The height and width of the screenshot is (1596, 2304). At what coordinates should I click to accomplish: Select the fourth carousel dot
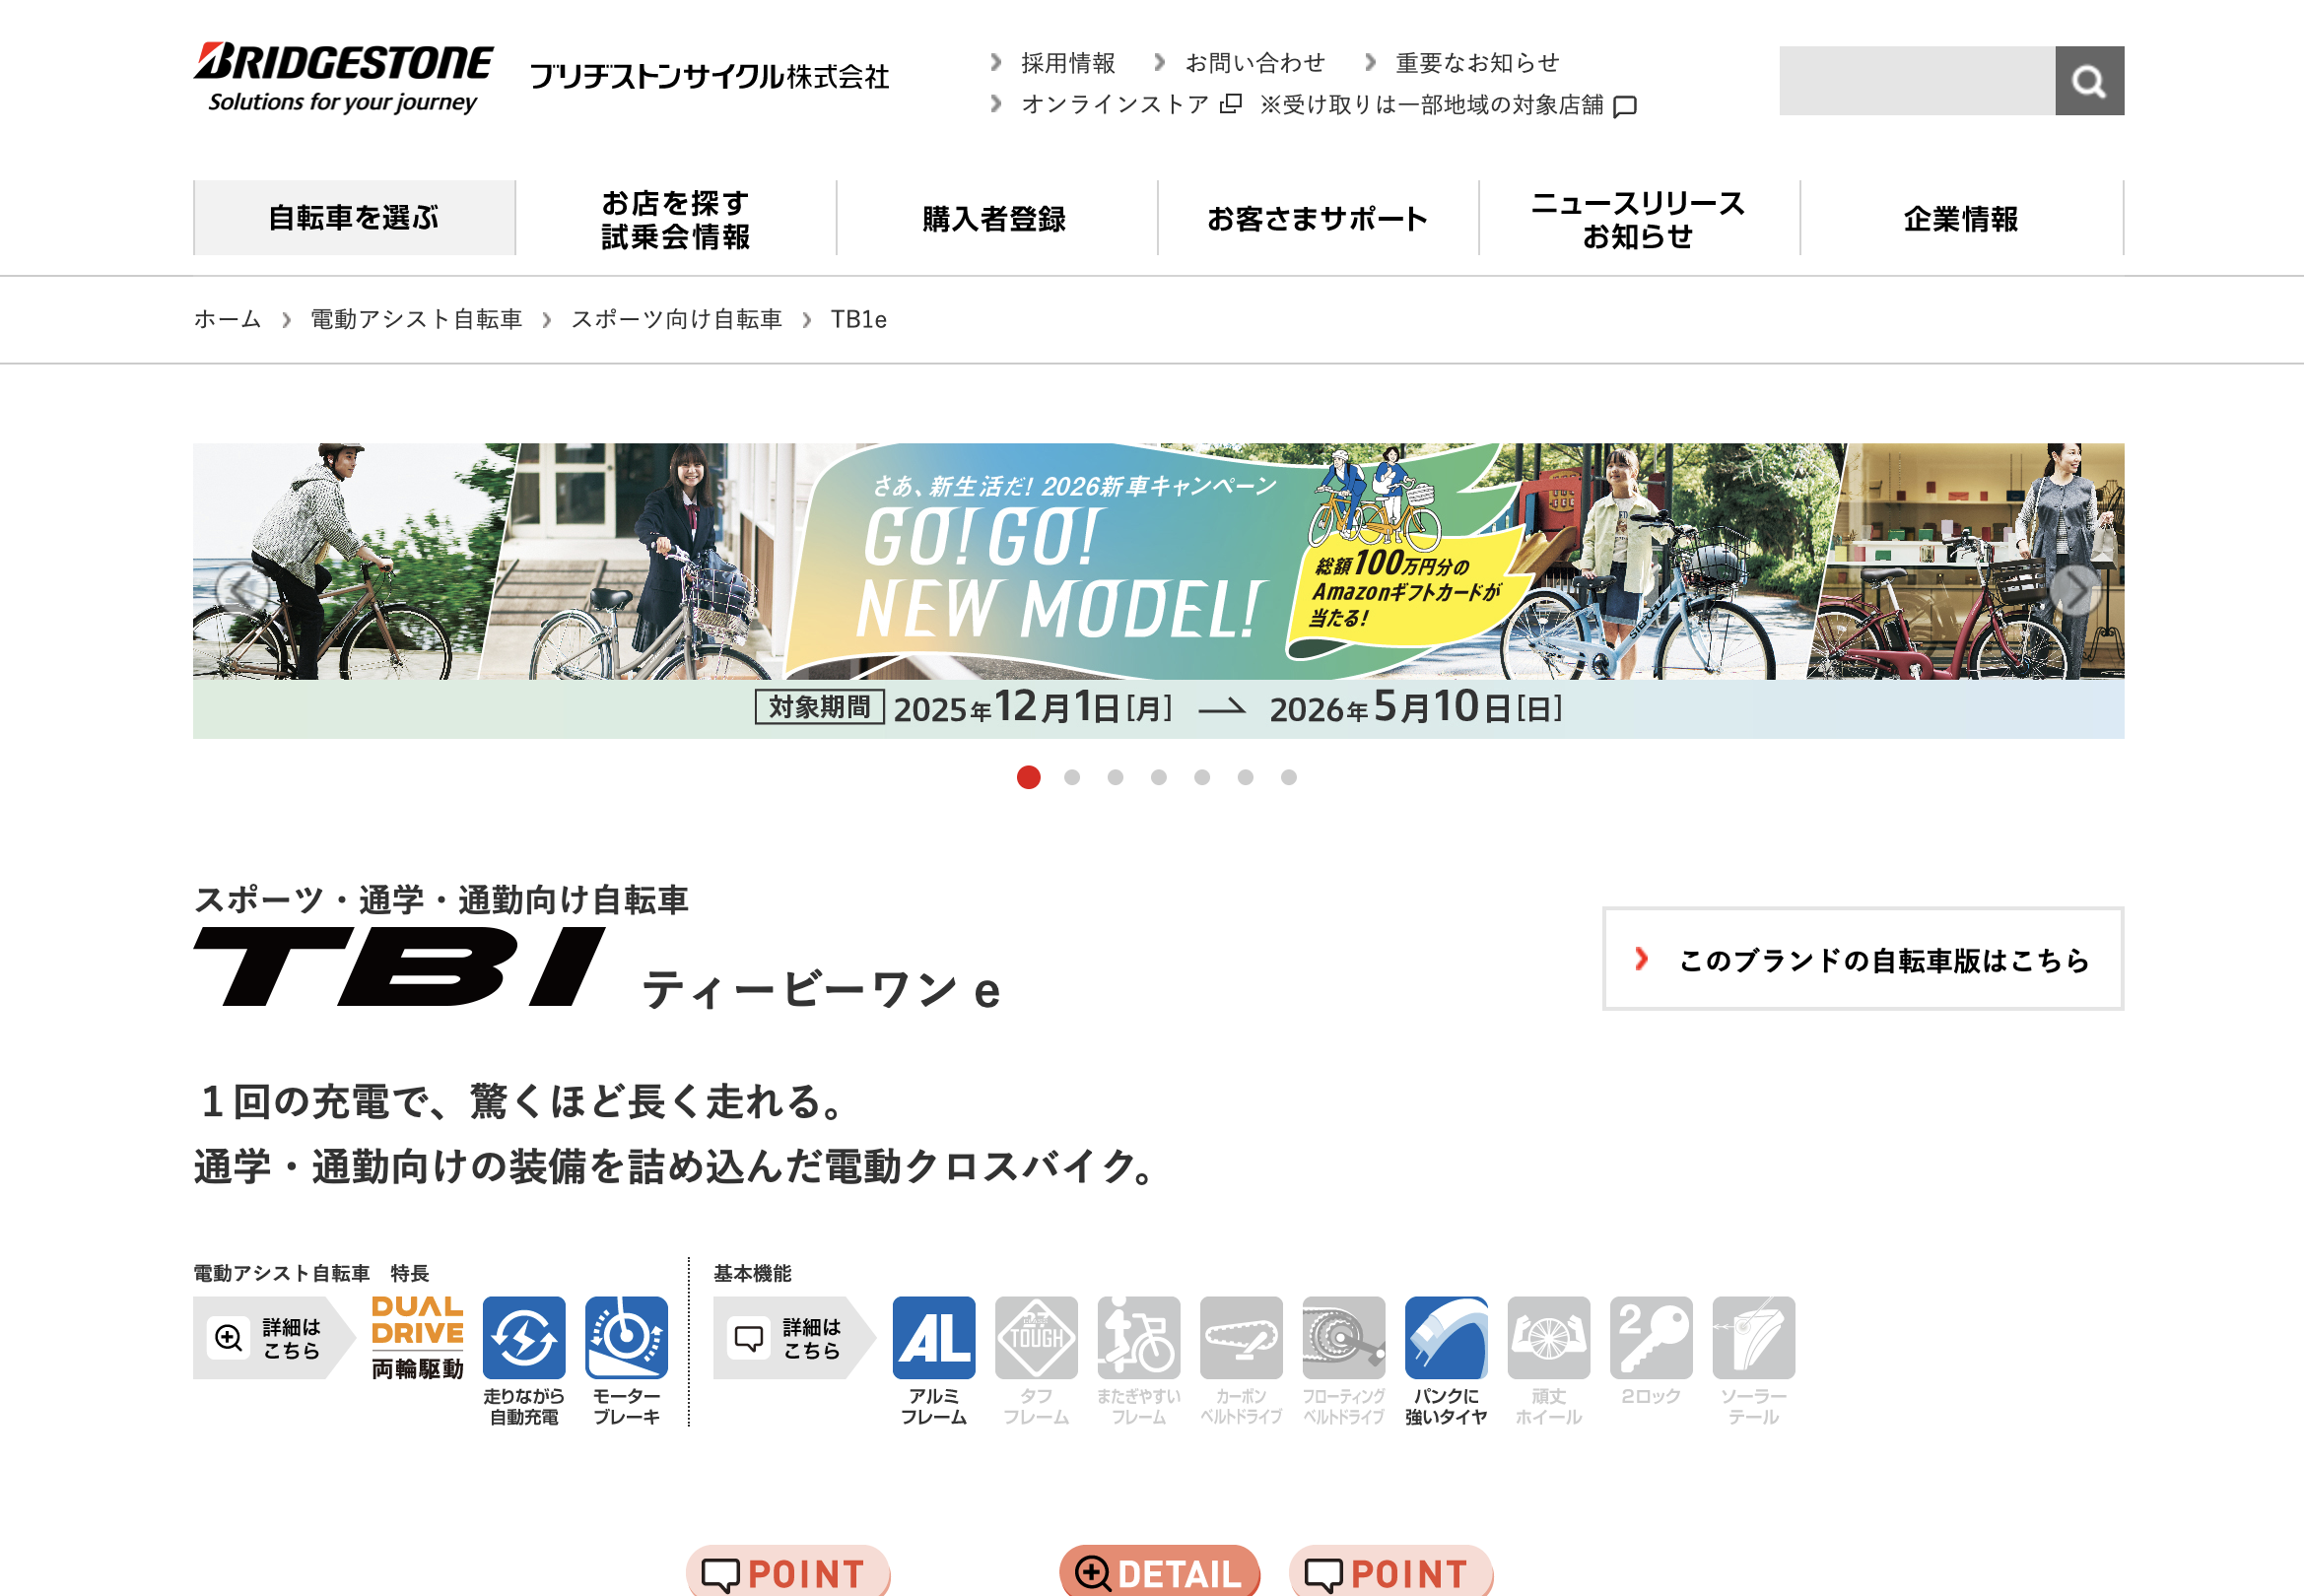(1158, 777)
